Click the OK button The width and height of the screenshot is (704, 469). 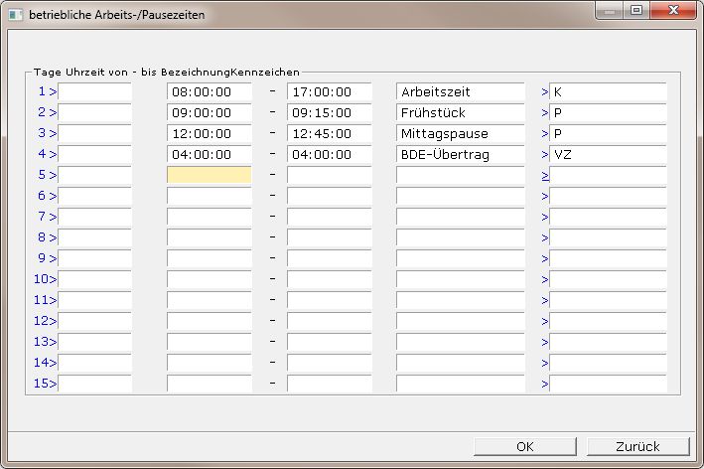click(x=525, y=446)
